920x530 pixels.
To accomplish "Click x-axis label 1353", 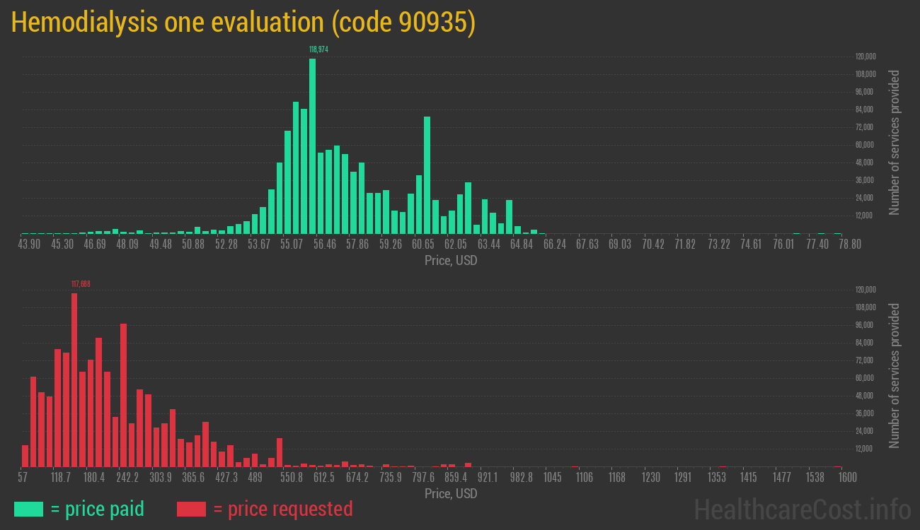I will click(x=716, y=478).
